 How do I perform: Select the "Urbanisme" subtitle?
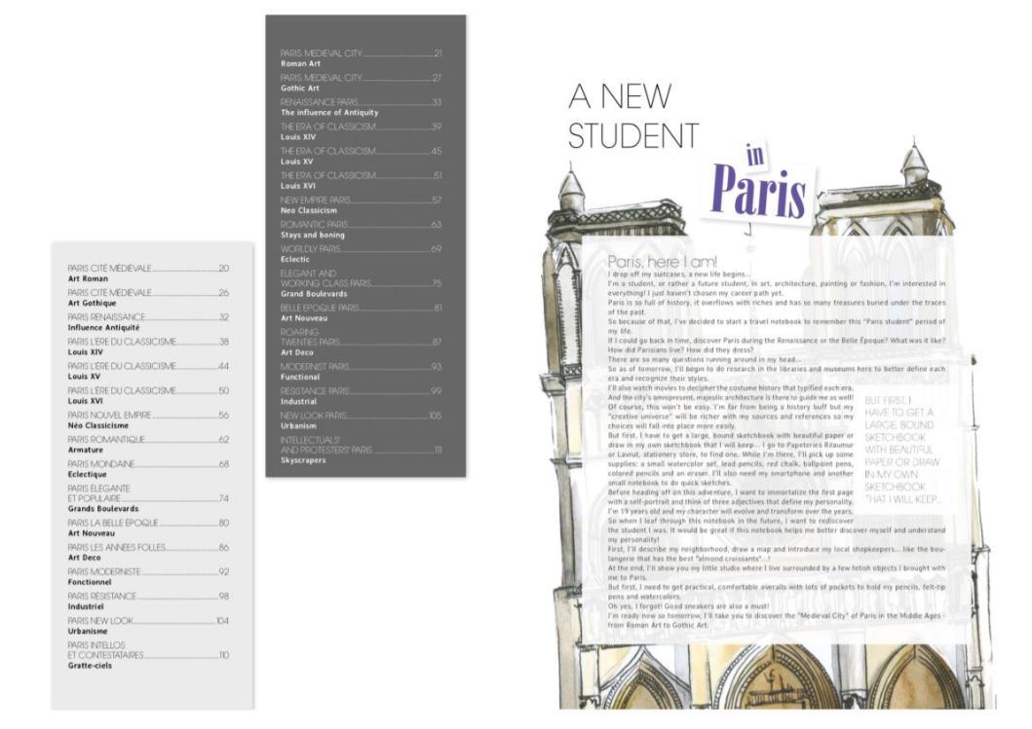pos(88,631)
